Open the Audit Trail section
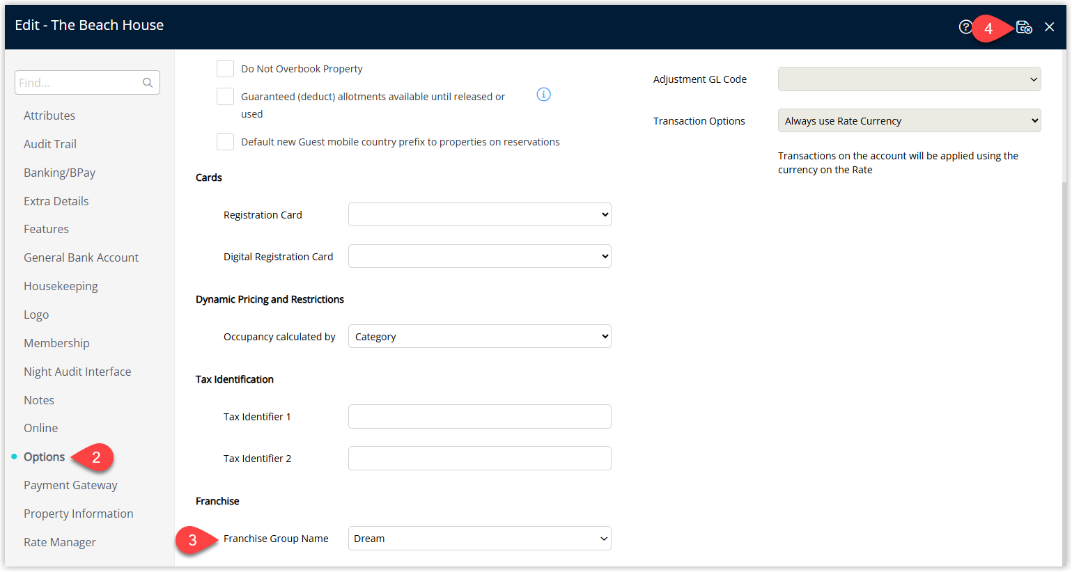The width and height of the screenshot is (1072, 572). (x=50, y=144)
